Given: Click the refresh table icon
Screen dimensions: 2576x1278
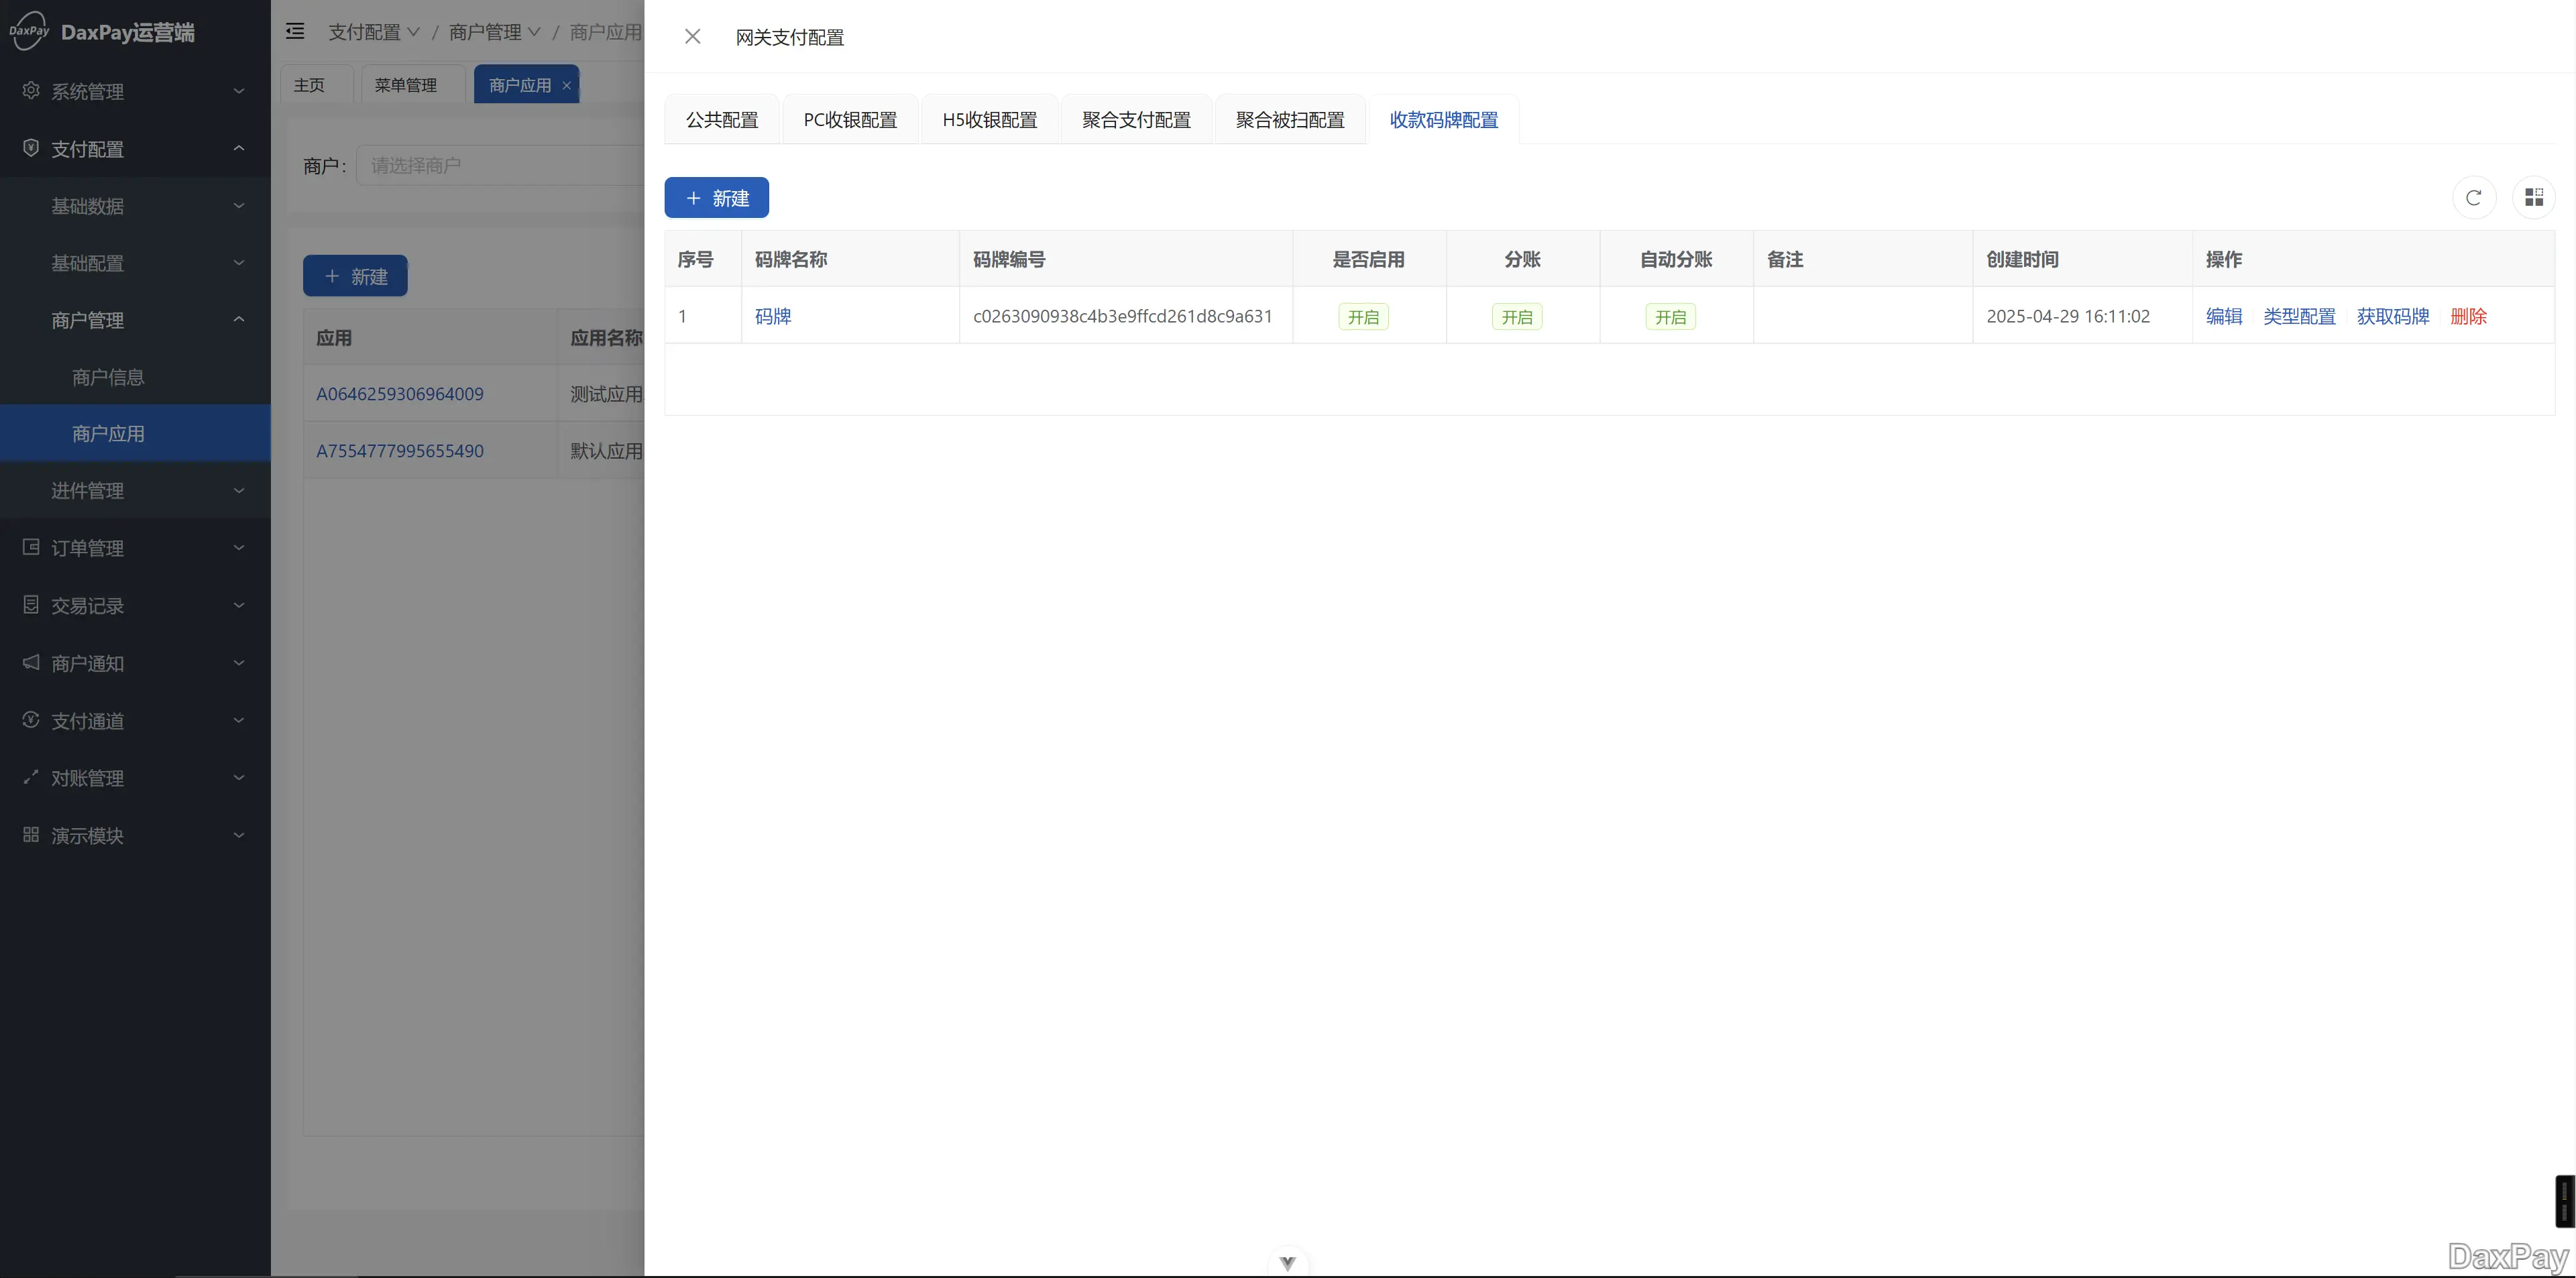Looking at the screenshot, I should (x=2474, y=198).
